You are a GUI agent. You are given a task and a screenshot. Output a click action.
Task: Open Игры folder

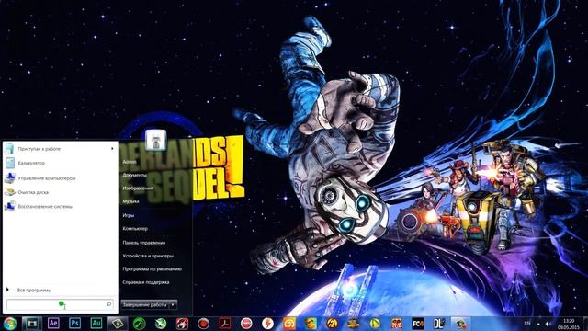(x=129, y=215)
